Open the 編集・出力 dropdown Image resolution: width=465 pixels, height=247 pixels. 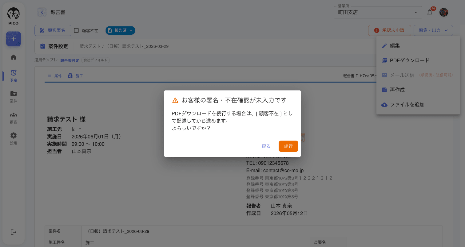[433, 30]
